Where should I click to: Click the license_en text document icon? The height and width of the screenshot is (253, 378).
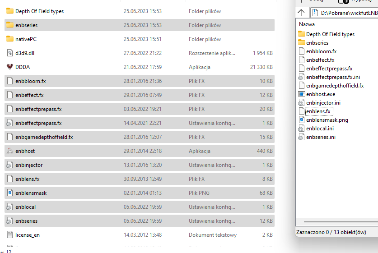pyautogui.click(x=9, y=235)
